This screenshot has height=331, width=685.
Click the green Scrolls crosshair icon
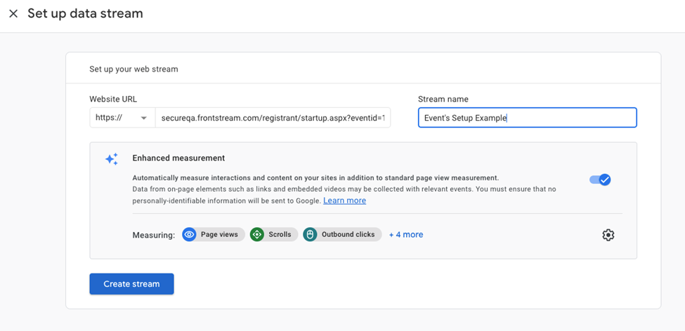point(257,235)
